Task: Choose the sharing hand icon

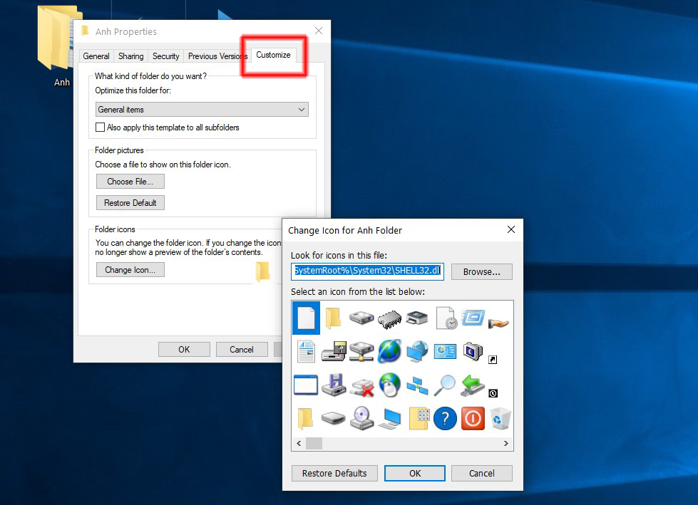Action: (498, 323)
